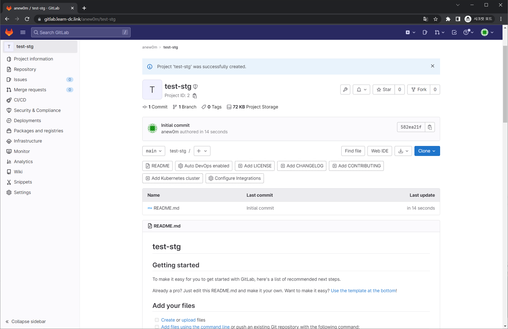
Task: Open CI/CD in the sidebar
Action: [x=20, y=100]
